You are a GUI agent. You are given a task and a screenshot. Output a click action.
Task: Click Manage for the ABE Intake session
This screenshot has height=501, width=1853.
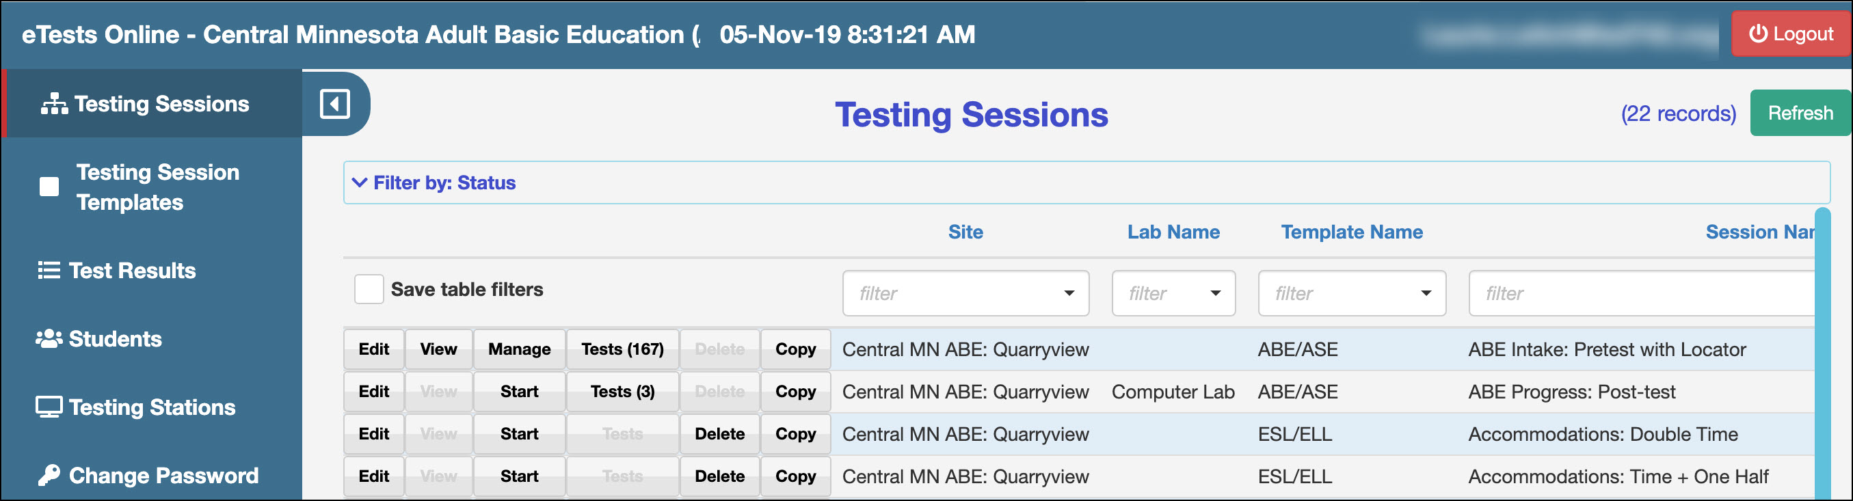pyautogui.click(x=520, y=349)
